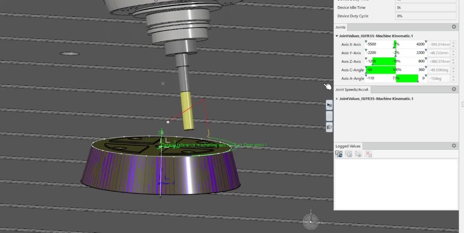Click the Axis A-Angle label
The image size is (464, 233).
(352, 79)
